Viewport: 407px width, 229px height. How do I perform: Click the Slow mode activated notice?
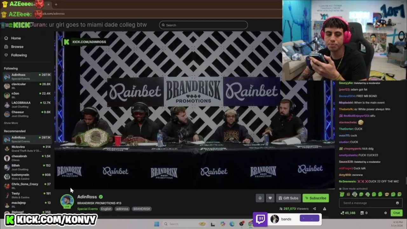(x=353, y=189)
